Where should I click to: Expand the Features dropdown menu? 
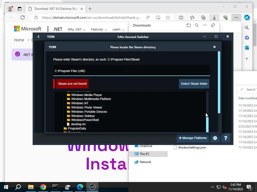(99, 29)
